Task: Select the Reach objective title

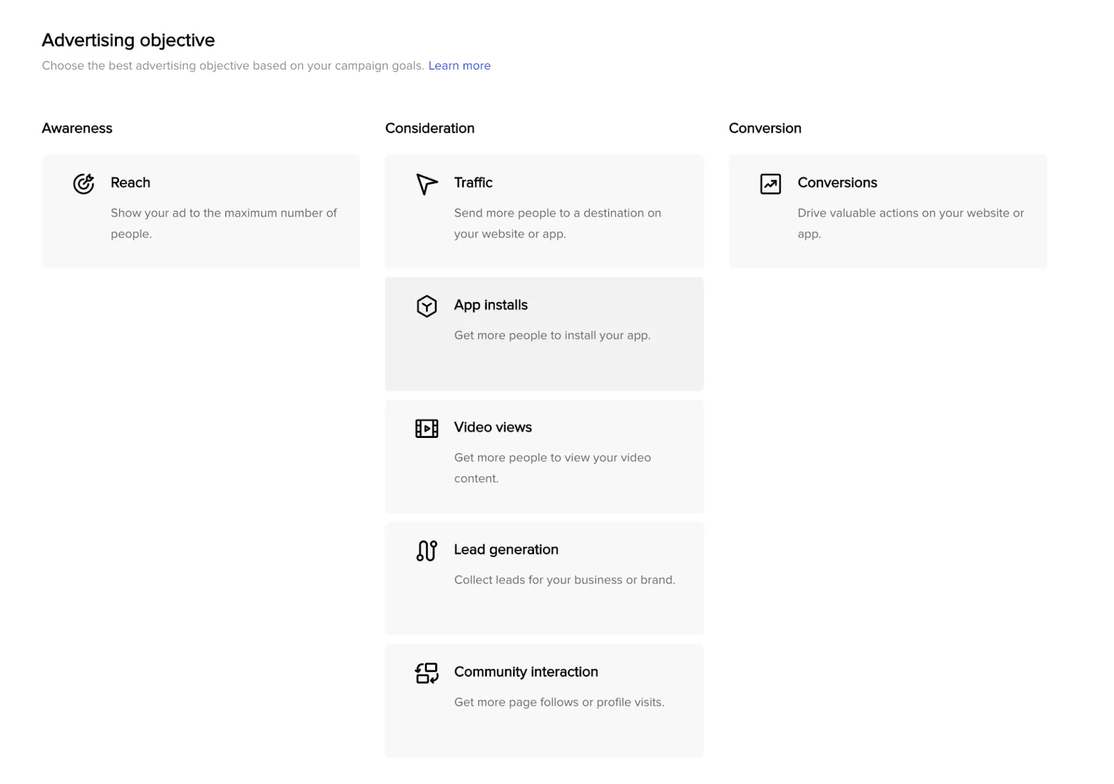Action: tap(130, 182)
